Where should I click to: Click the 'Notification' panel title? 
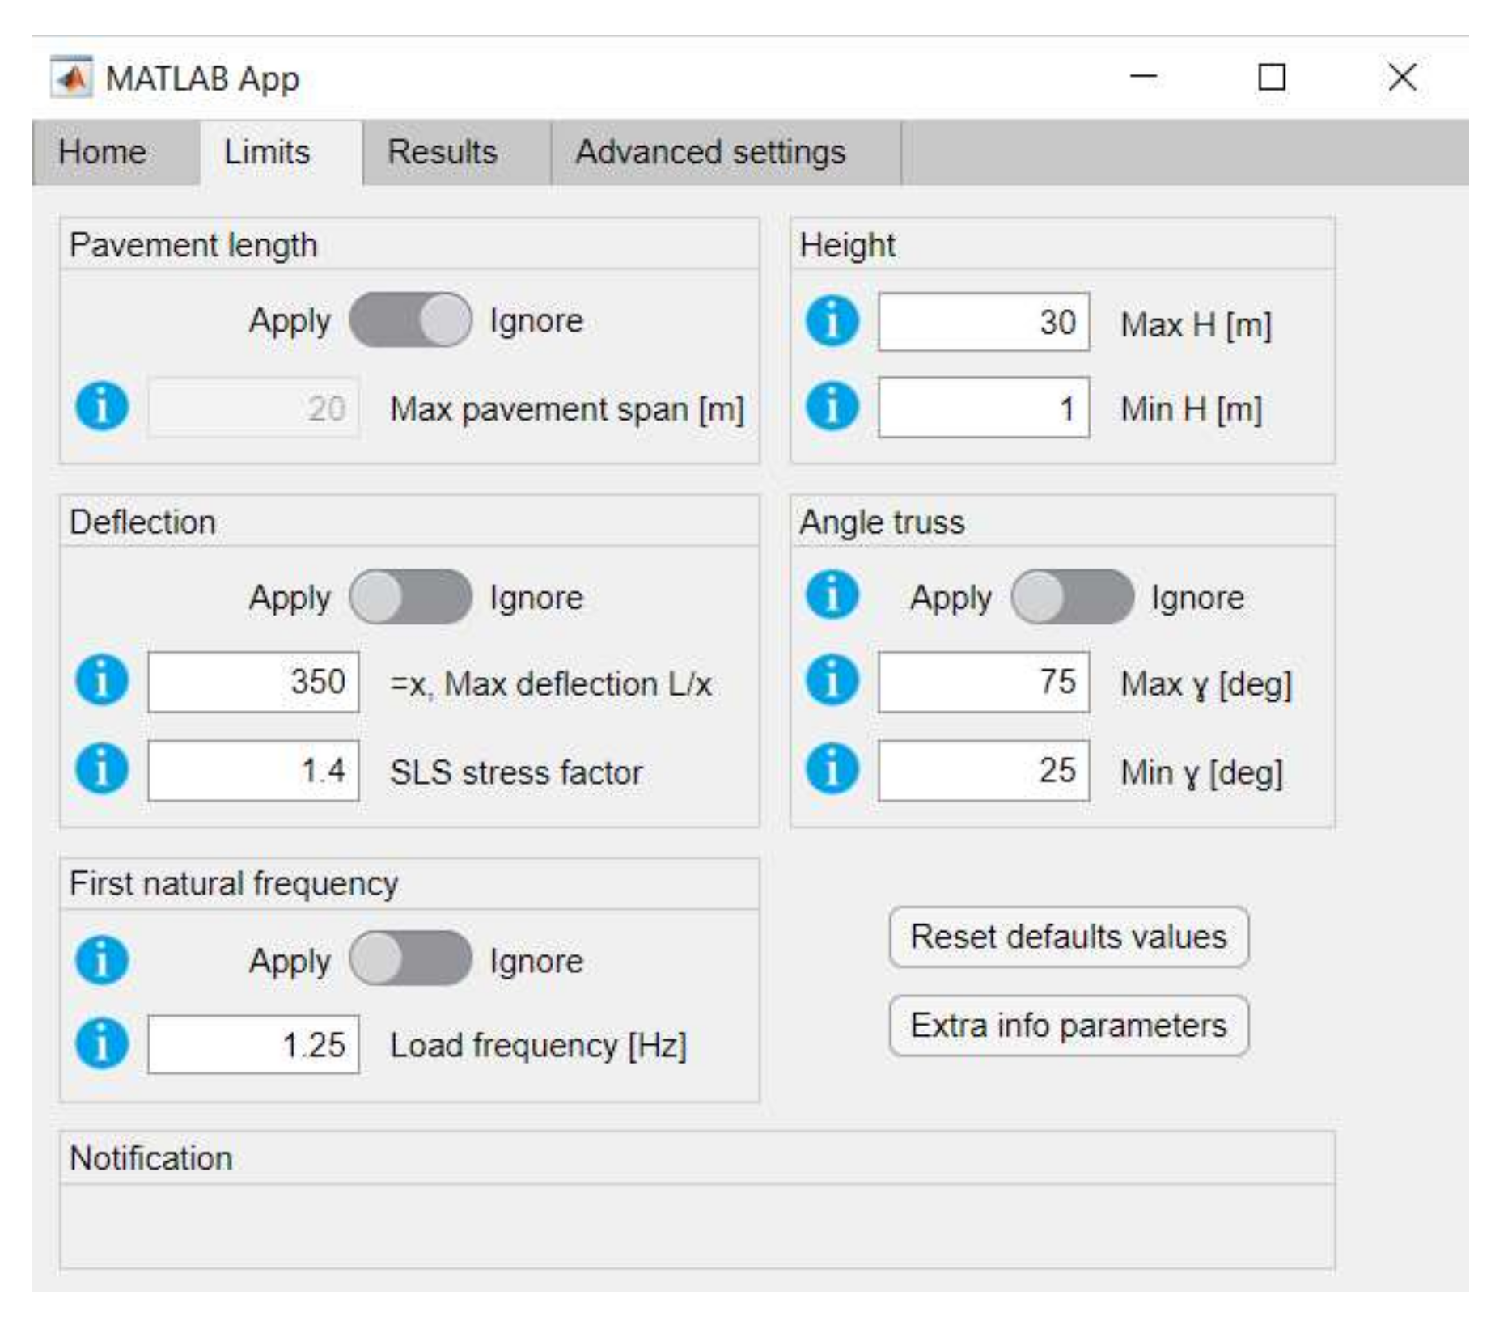151,1158
